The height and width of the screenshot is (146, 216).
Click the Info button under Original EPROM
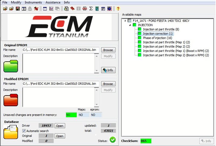pyautogui.click(x=108, y=70)
